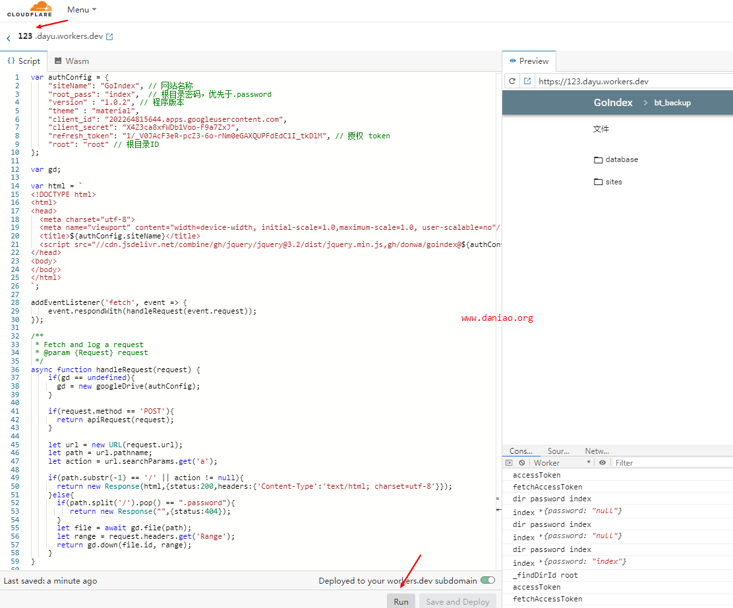
Task: Click line number 28 in gutter
Action: coord(15,302)
